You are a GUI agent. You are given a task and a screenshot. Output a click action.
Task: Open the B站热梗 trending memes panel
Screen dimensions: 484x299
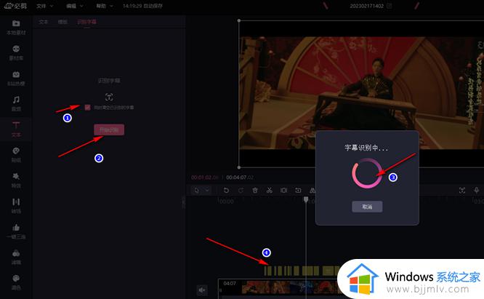(16, 79)
